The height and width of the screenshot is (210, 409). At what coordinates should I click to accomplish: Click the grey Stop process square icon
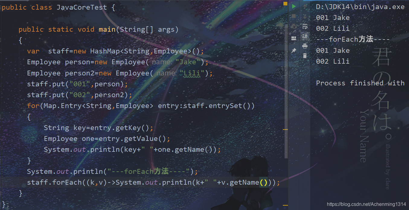pos(294,16)
